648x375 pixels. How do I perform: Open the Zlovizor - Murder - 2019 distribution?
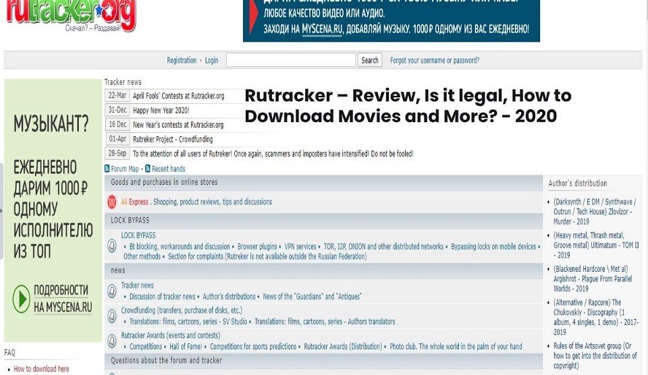coord(595,212)
